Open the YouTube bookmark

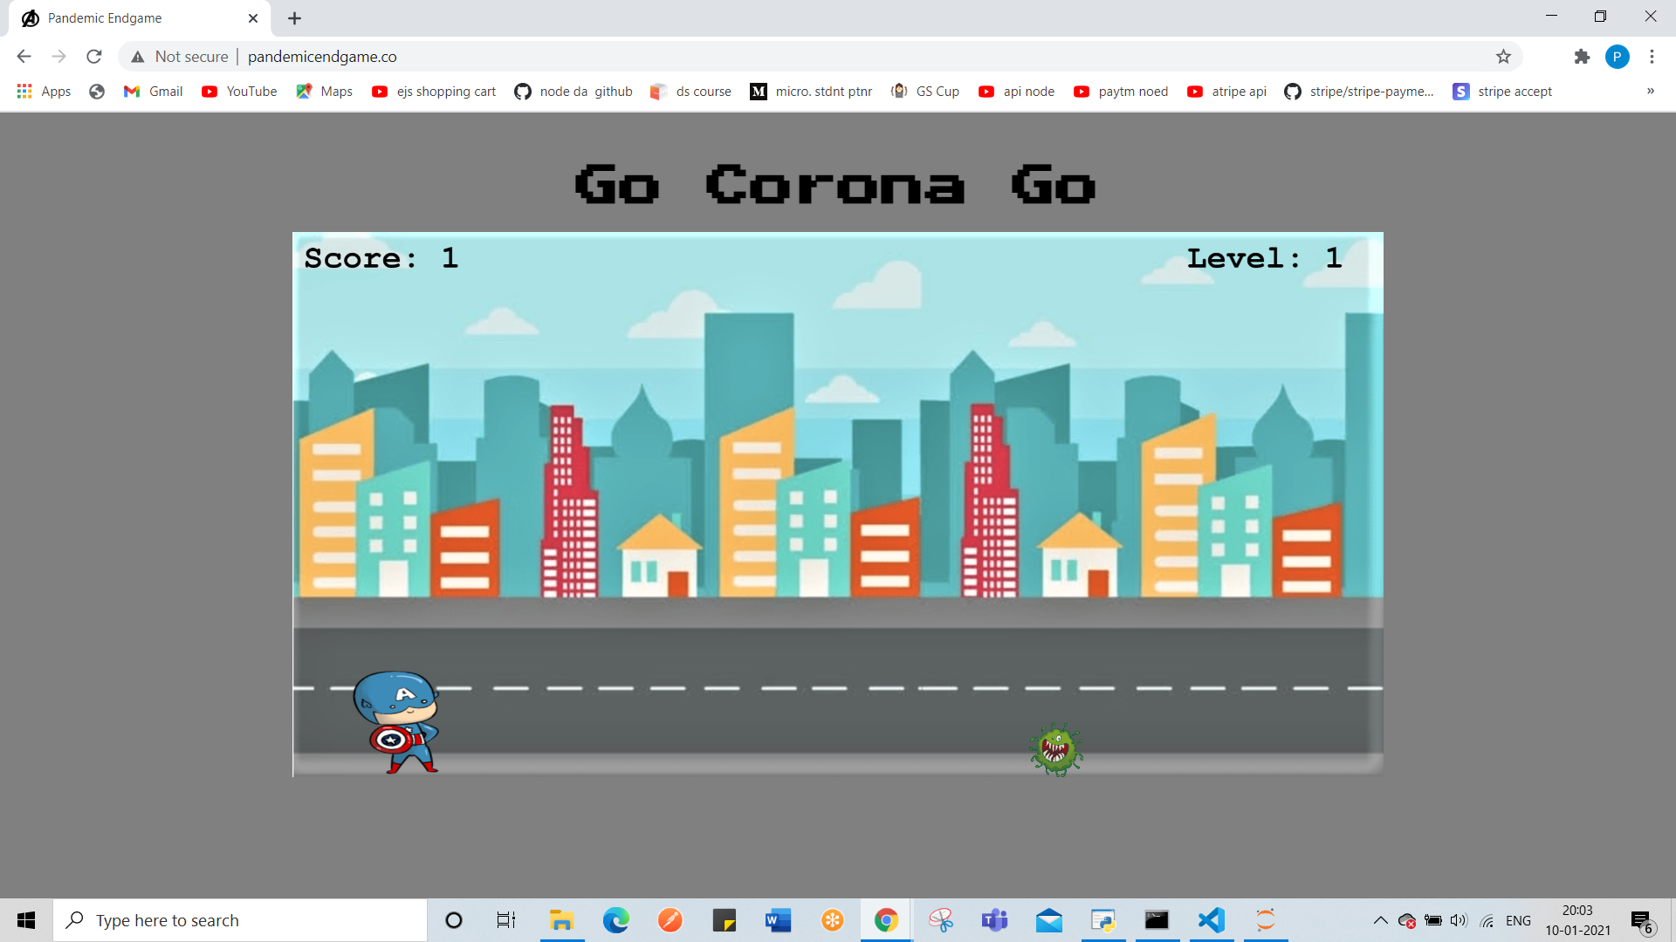click(239, 92)
